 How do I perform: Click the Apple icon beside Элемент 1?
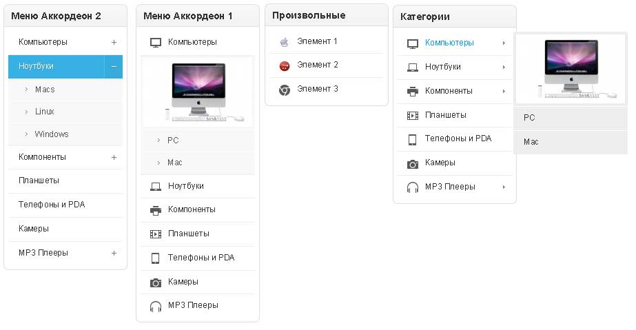point(284,42)
